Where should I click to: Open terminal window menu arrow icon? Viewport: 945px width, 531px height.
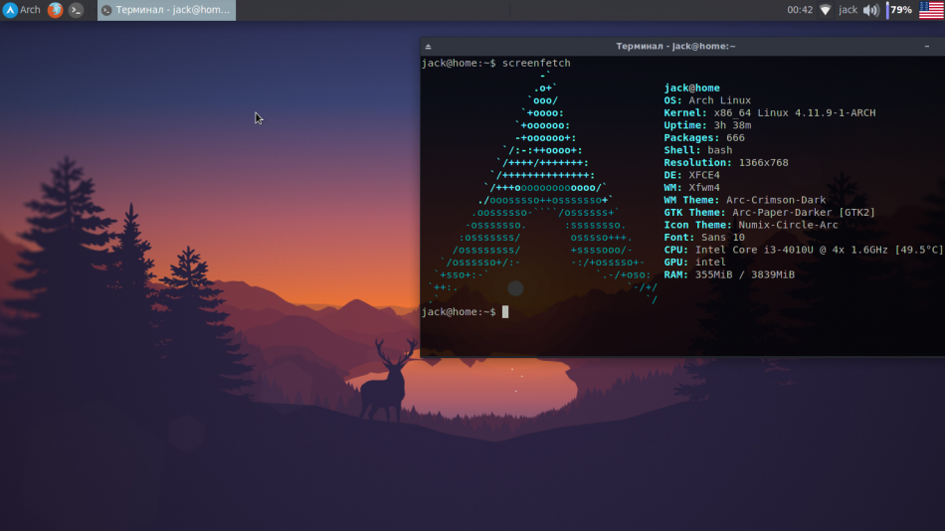(428, 47)
